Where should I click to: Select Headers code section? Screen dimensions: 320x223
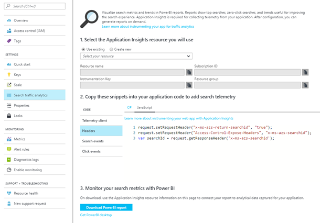click(x=101, y=131)
